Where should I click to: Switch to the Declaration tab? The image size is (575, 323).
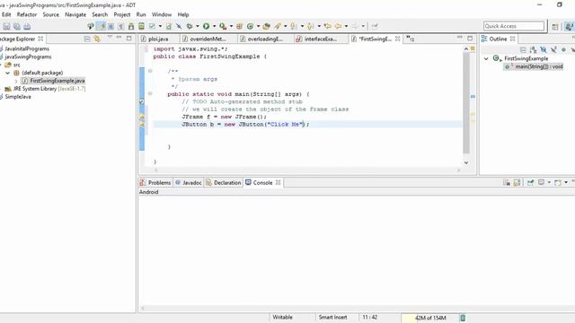tap(223, 182)
